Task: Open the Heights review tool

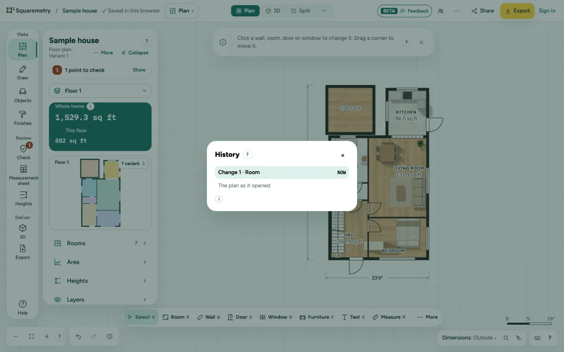Action: click(23, 199)
